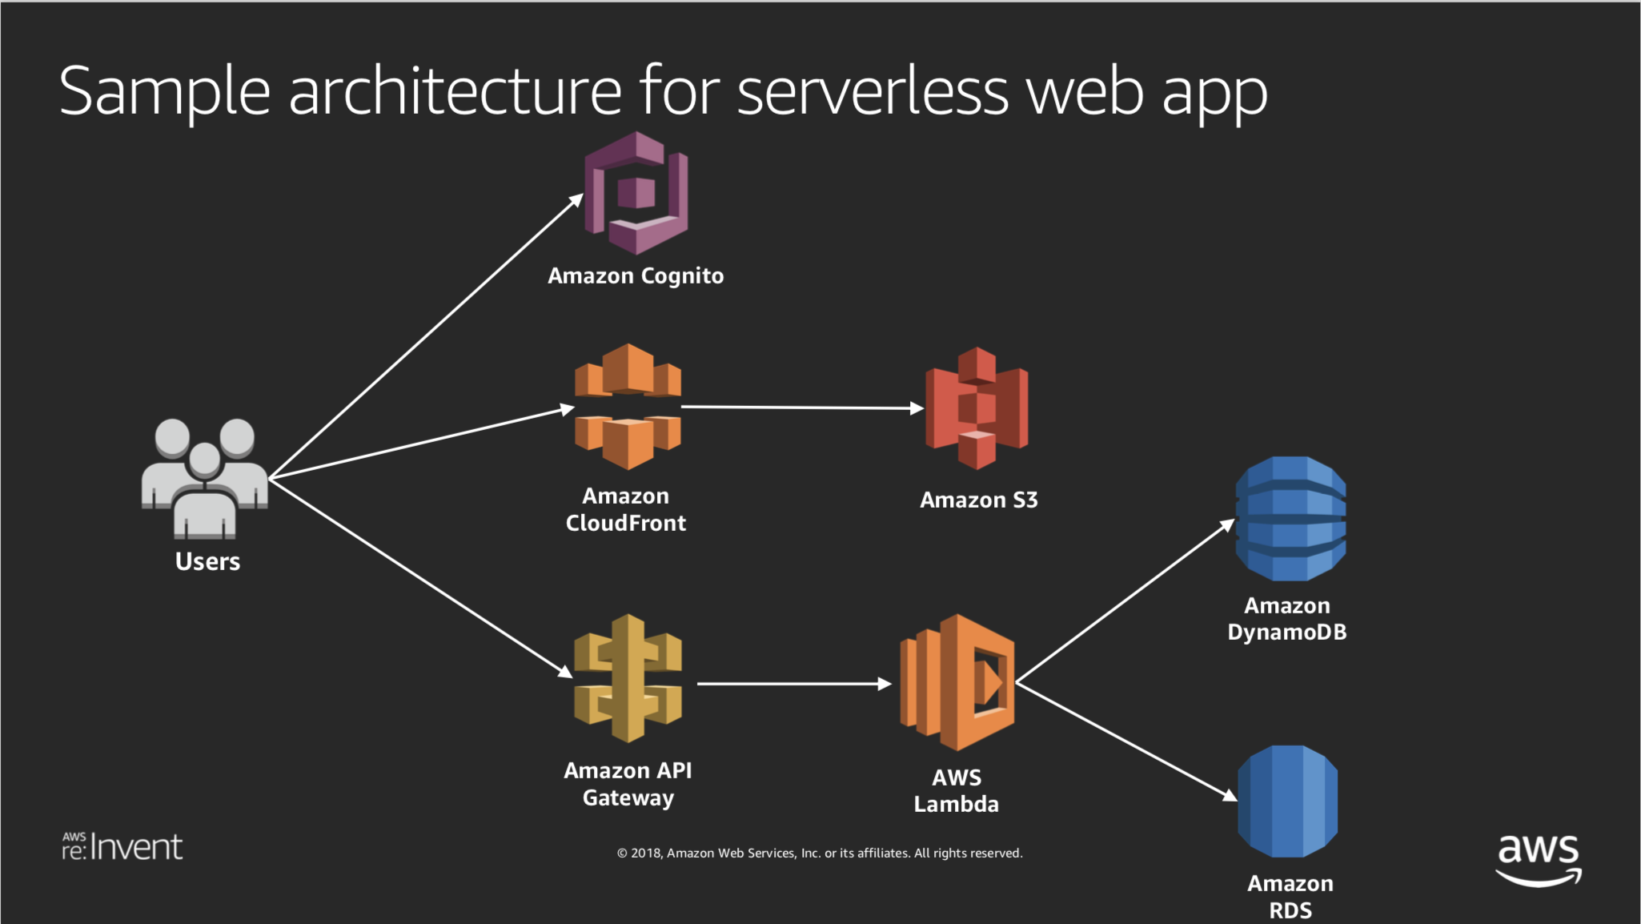Click the arrow from CloudFront to S3
Viewport: 1641px width, 924px height.
pyautogui.click(x=803, y=408)
